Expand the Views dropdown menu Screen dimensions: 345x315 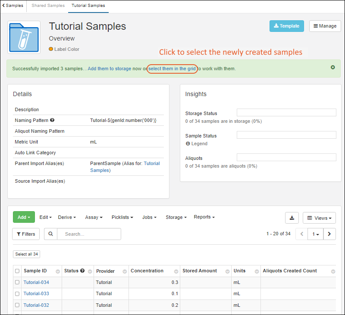(320, 218)
